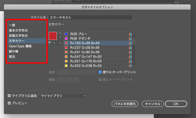
Task: Click the swatch list scroll down arrow
Action: point(134,66)
